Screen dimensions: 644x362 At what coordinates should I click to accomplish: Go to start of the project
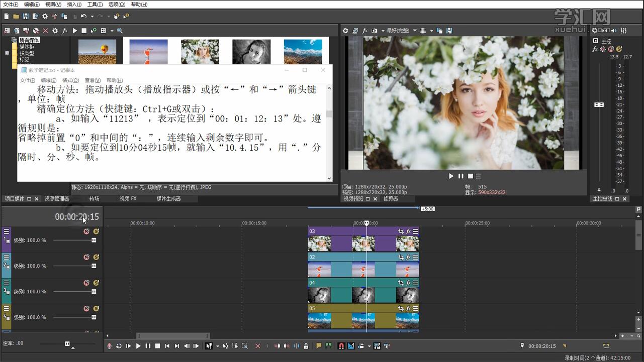167,346
